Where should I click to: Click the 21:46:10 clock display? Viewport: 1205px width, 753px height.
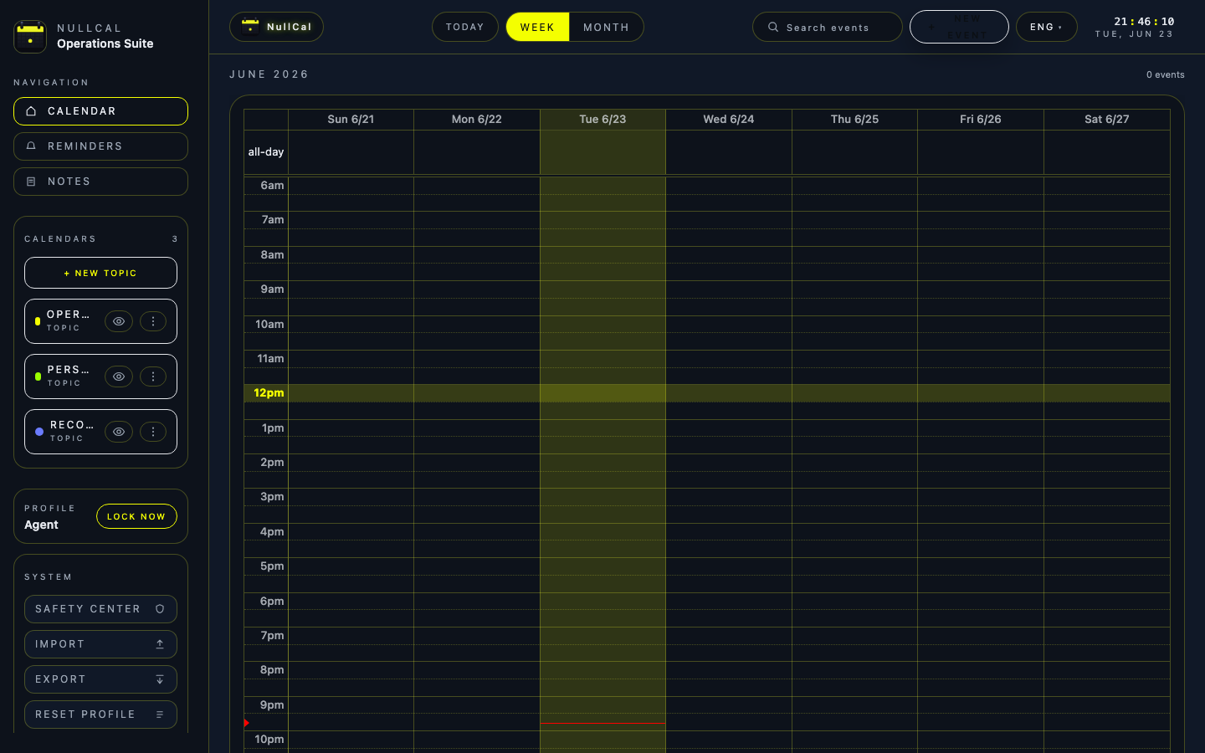pyautogui.click(x=1144, y=22)
